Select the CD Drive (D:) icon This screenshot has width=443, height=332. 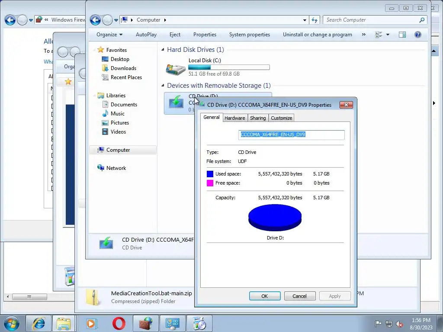point(177,103)
